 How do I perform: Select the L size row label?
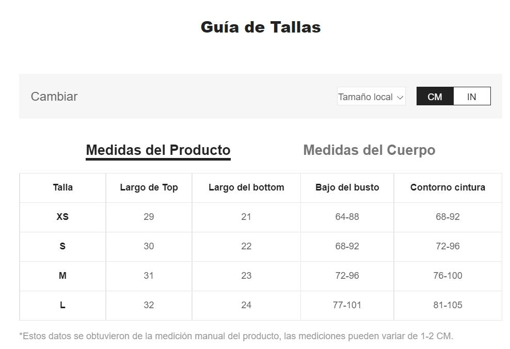[x=63, y=305]
